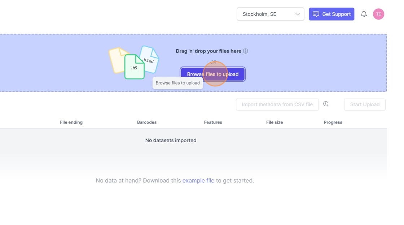Click the info icon beside drag 'n' drop text
The height and width of the screenshot is (225, 404).
(246, 51)
